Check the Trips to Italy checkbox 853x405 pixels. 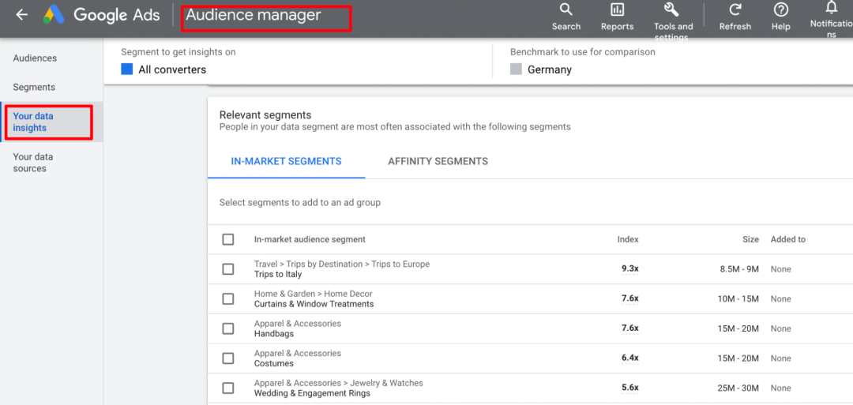pyautogui.click(x=228, y=269)
